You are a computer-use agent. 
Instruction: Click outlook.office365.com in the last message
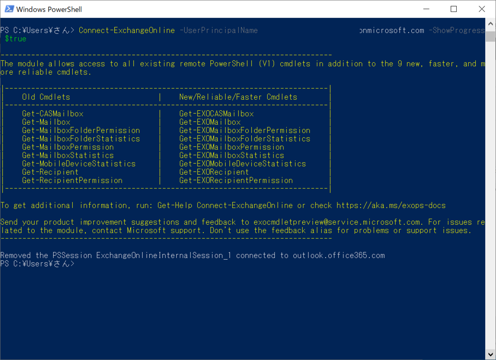pos(339,255)
